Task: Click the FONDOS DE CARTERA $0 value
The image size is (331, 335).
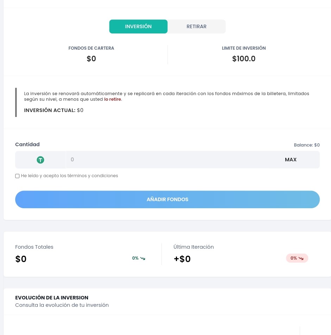Action: pyautogui.click(x=91, y=59)
